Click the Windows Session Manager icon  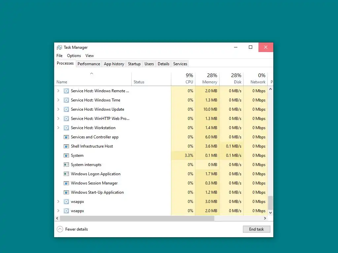66,183
